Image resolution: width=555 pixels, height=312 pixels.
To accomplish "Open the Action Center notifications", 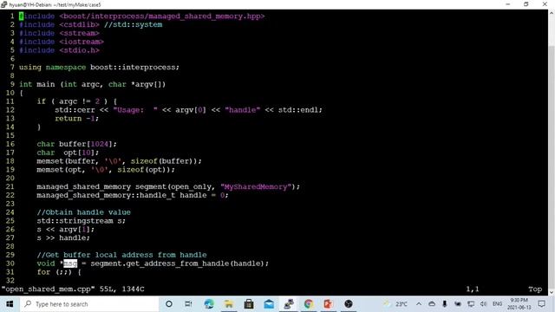I will tap(541, 304).
